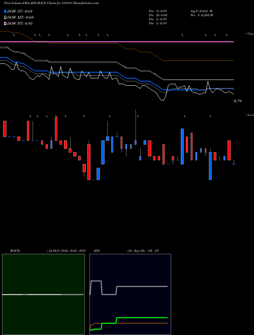Click the gray ADX line in ADX panel
Viewport: 254px width, 335px height.
[x=141, y=286]
